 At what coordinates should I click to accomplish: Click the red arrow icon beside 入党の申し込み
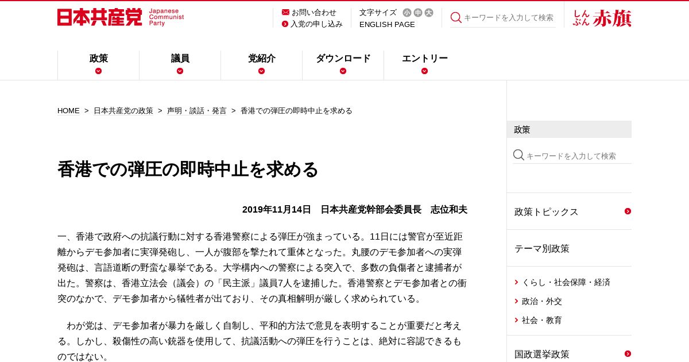[285, 24]
